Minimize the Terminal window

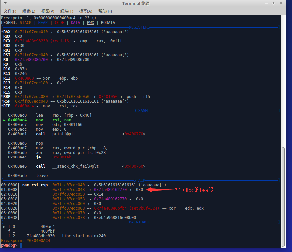pyautogui.click(x=266, y=3)
